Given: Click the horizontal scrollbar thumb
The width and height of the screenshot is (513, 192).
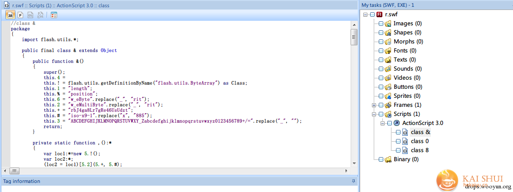Looking at the screenshot, I should (x=15, y=170).
